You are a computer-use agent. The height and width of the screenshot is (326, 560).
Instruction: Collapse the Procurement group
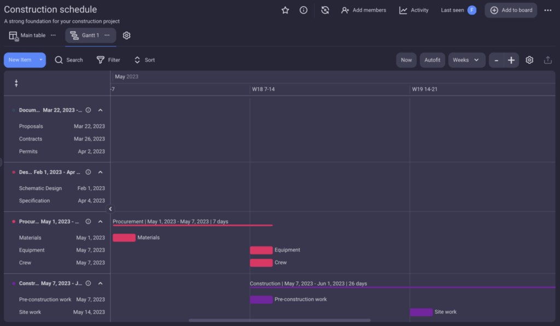pyautogui.click(x=101, y=222)
